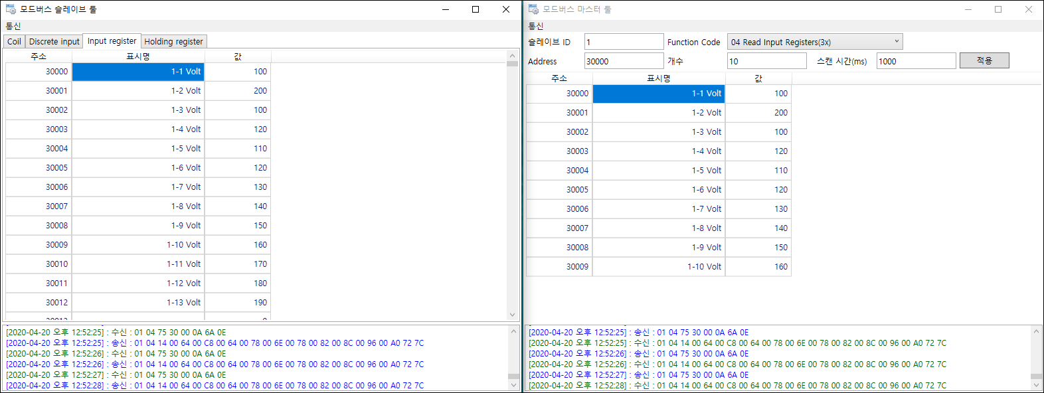This screenshot has height=393, width=1044.
Task: Maximize the Modbus slave tool window
Action: tap(476, 9)
